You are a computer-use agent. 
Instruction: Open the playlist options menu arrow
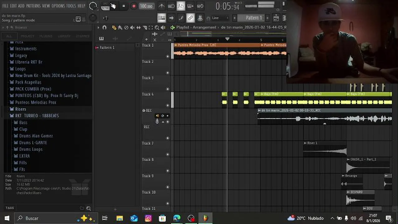pos(98,28)
